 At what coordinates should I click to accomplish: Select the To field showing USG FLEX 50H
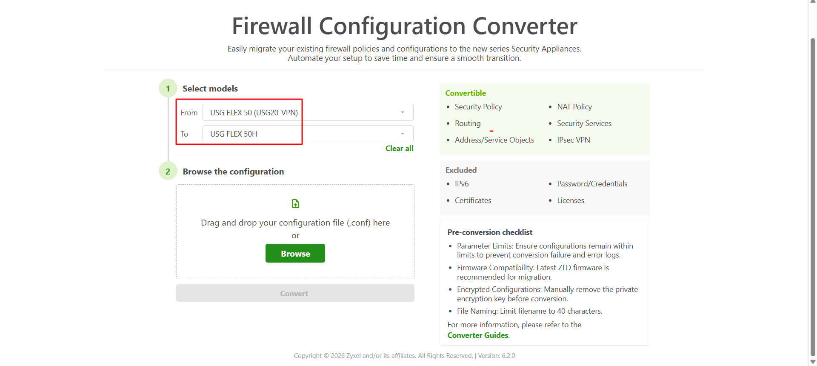(308, 134)
